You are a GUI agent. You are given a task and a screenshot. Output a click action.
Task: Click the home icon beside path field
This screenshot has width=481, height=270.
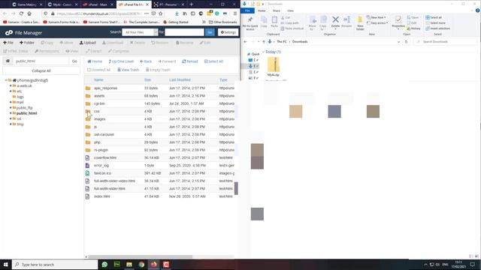point(8,61)
